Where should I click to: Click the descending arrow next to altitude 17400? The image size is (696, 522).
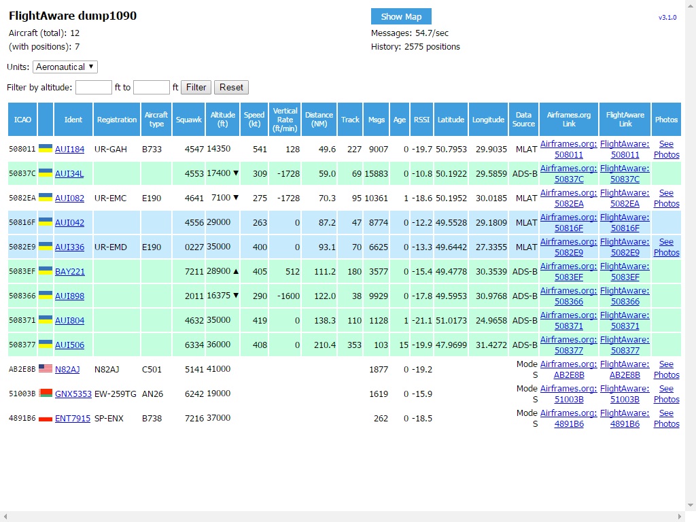coord(236,173)
